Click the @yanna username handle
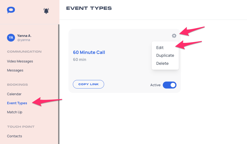247x144 pixels. [24, 40]
